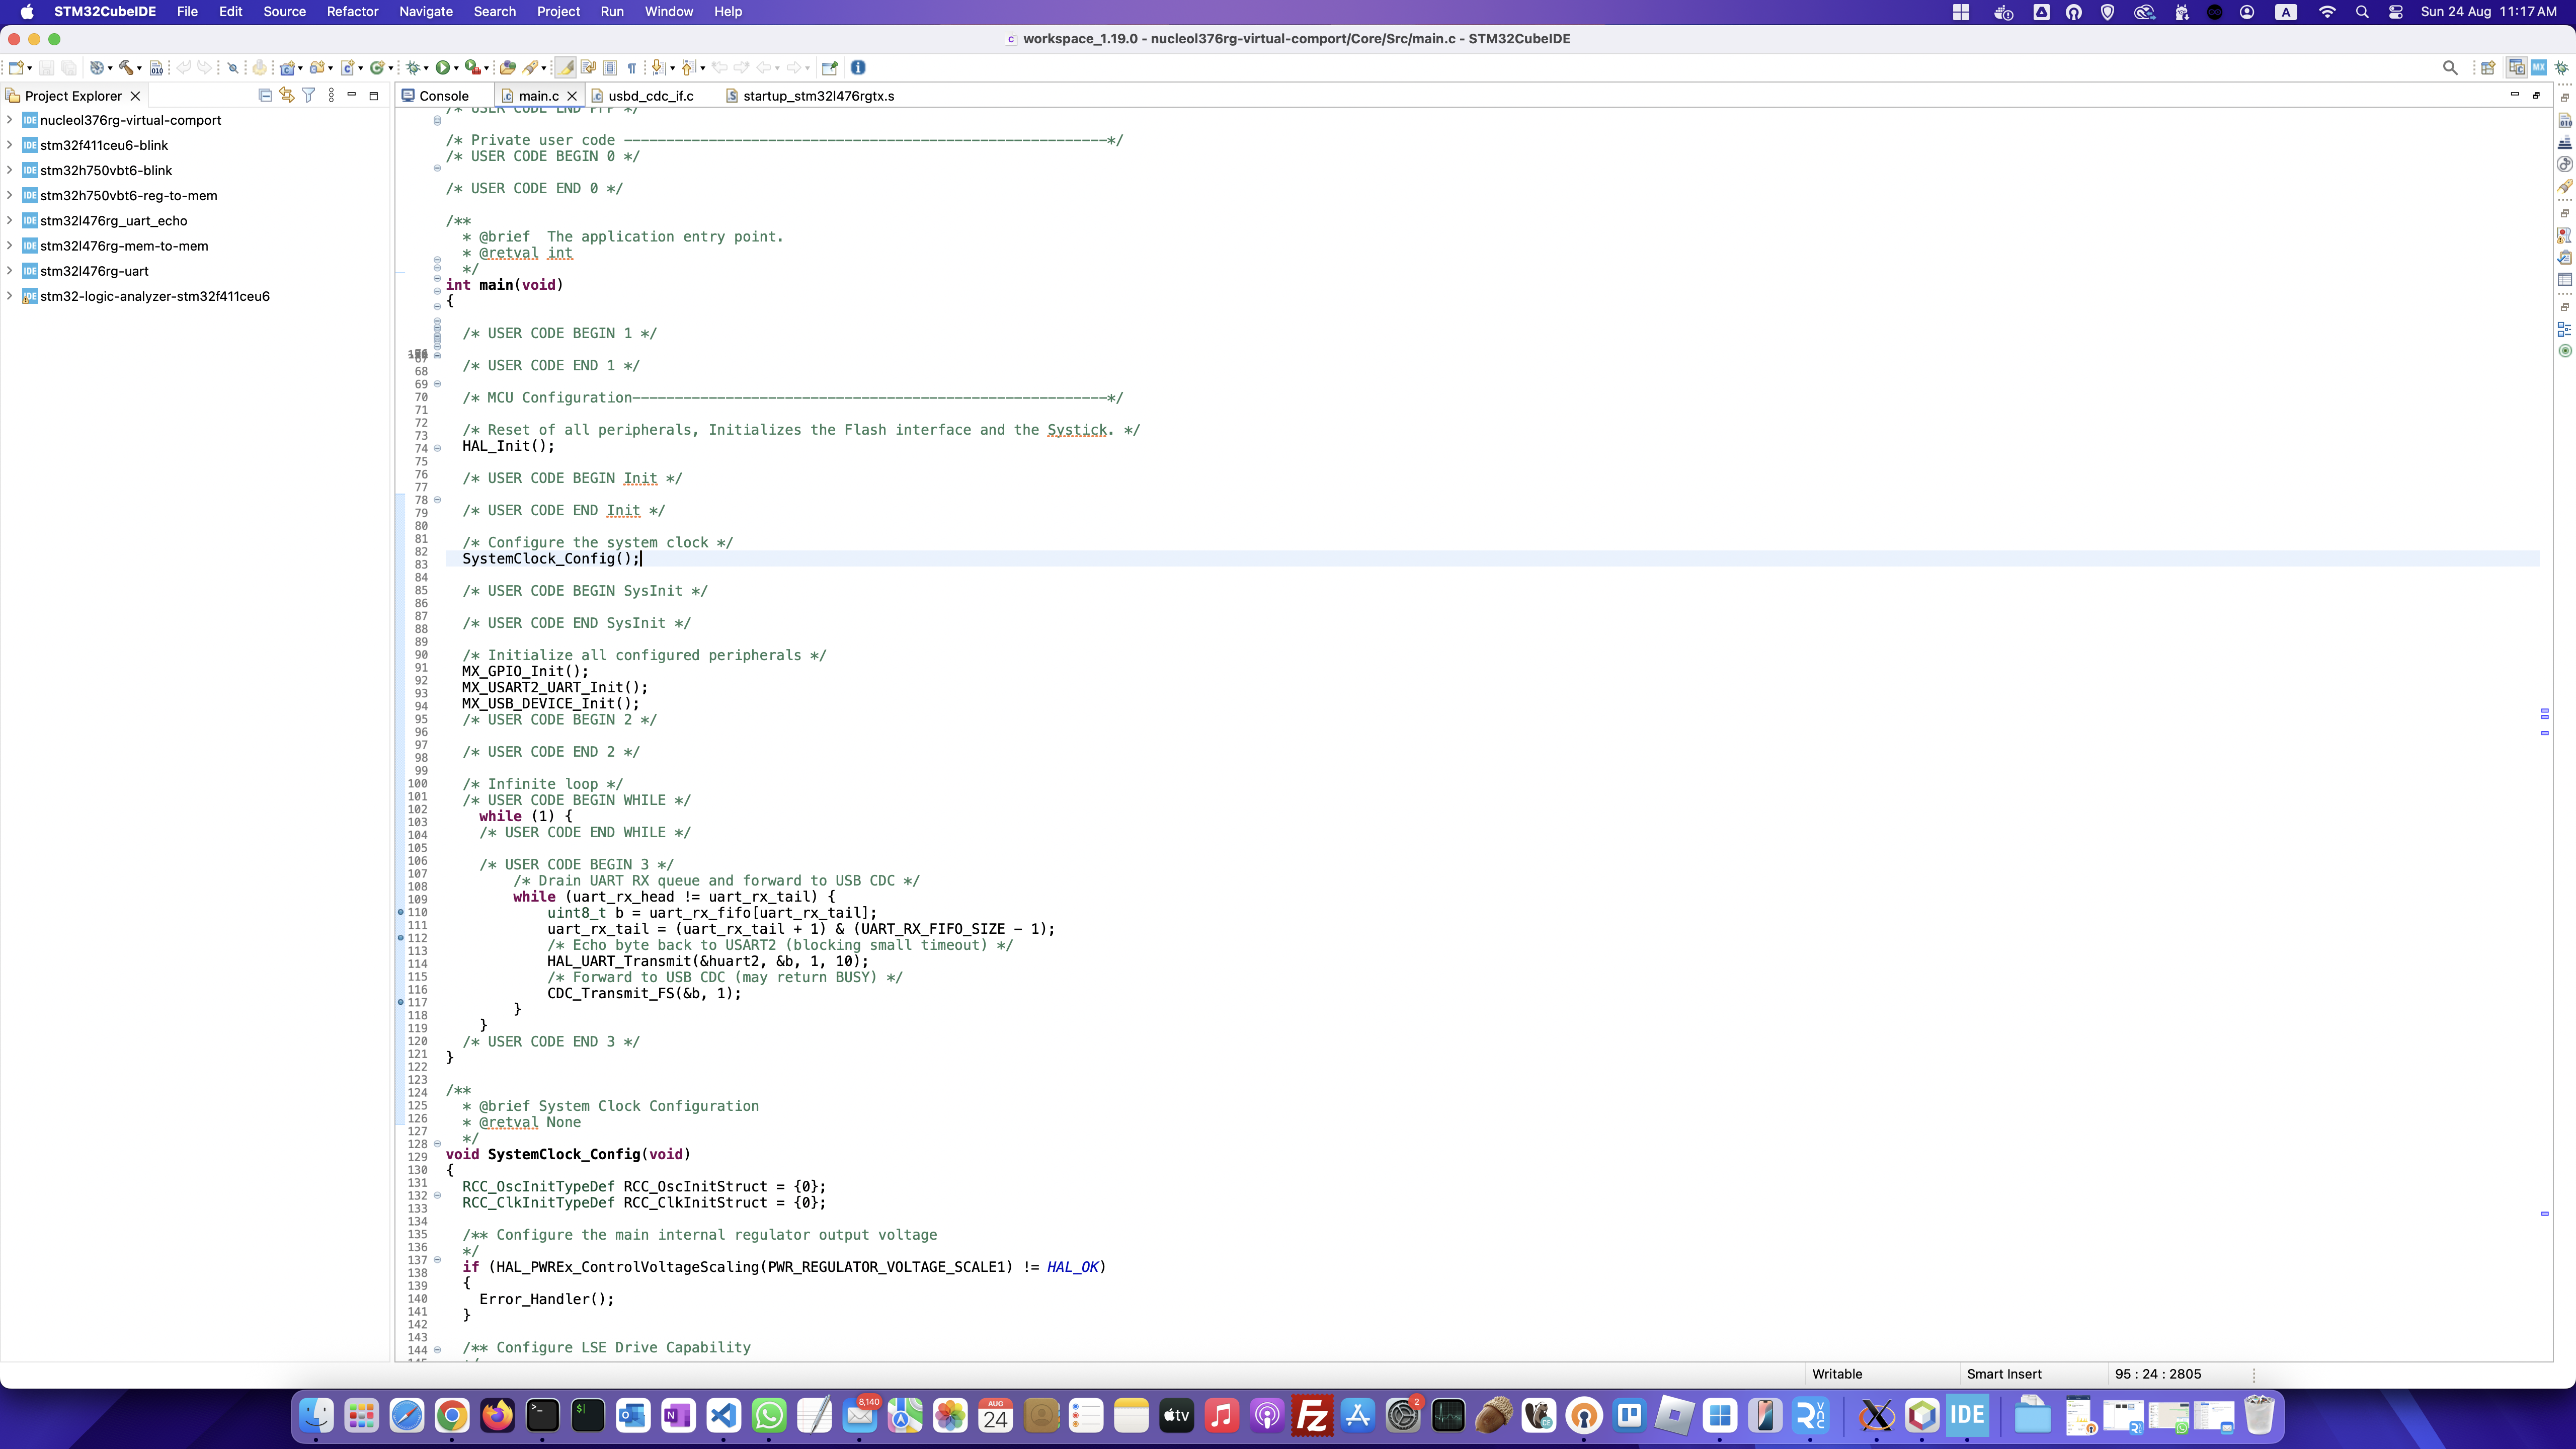The width and height of the screenshot is (2576, 1449).
Task: Close the main.c editor tab
Action: coord(572,96)
